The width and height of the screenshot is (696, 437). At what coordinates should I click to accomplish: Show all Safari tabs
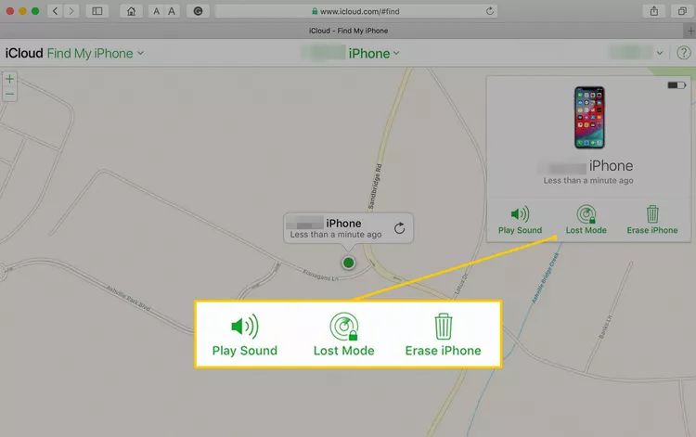(x=682, y=11)
